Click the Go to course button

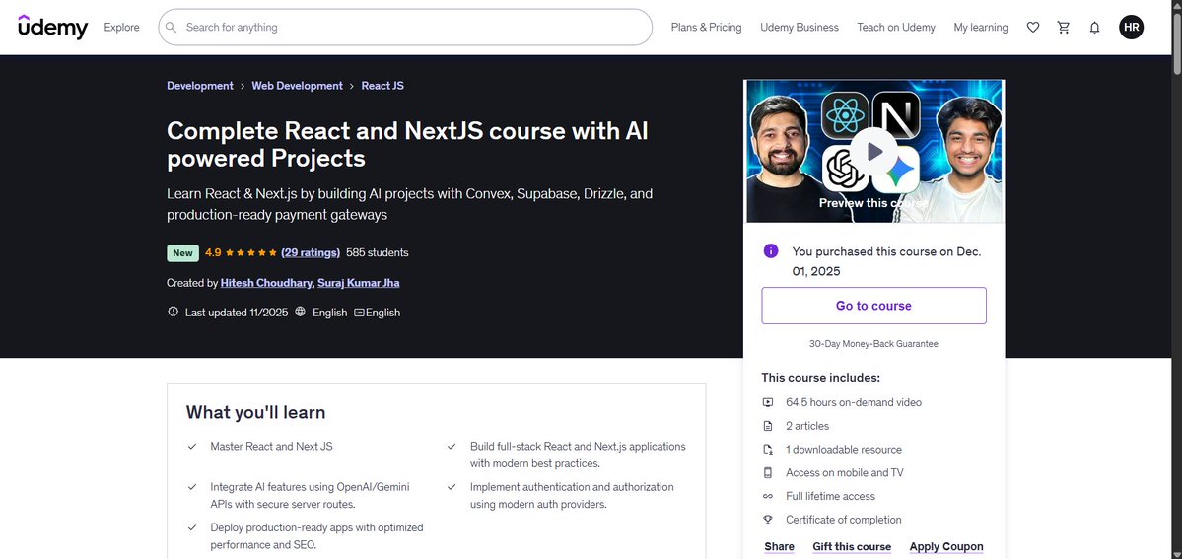pos(873,306)
